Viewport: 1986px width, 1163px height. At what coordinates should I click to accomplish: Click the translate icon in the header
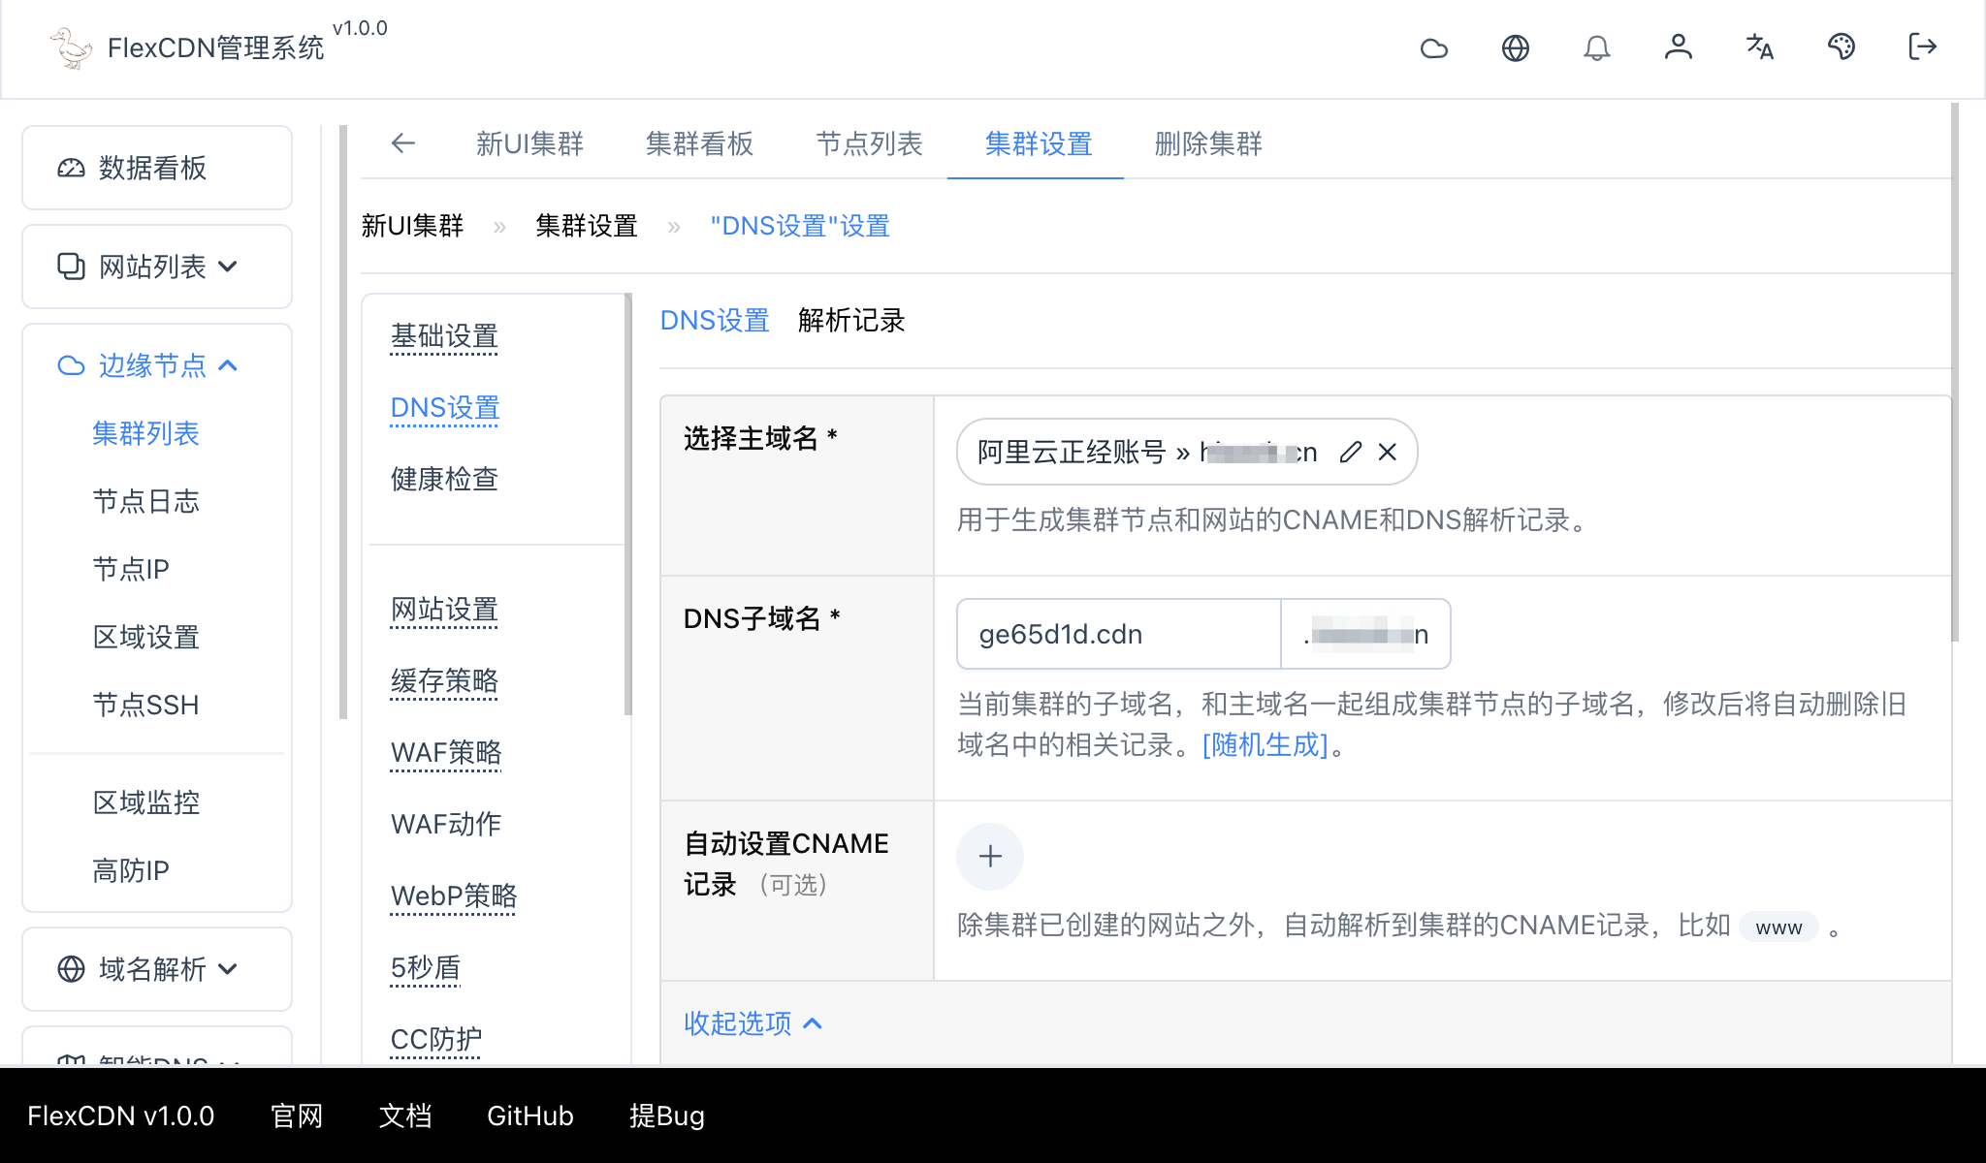click(1760, 47)
